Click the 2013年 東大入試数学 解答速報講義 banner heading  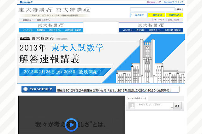62,53
